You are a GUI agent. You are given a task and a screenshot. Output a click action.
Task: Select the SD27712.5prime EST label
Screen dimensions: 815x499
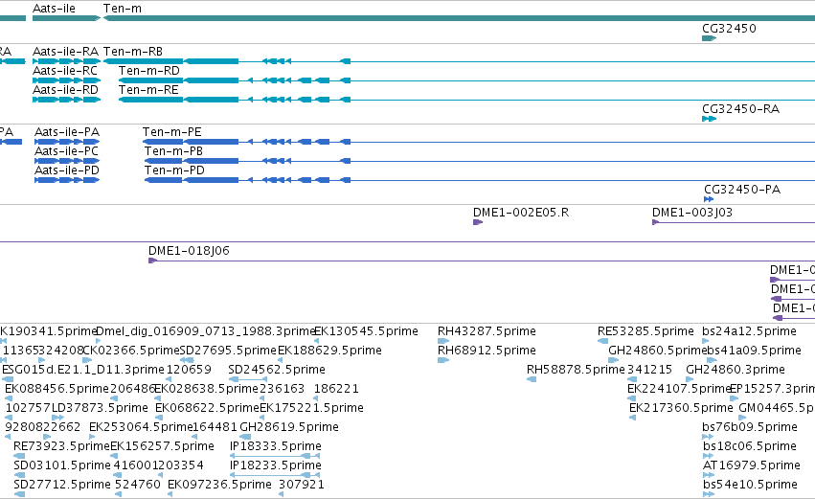(x=62, y=485)
